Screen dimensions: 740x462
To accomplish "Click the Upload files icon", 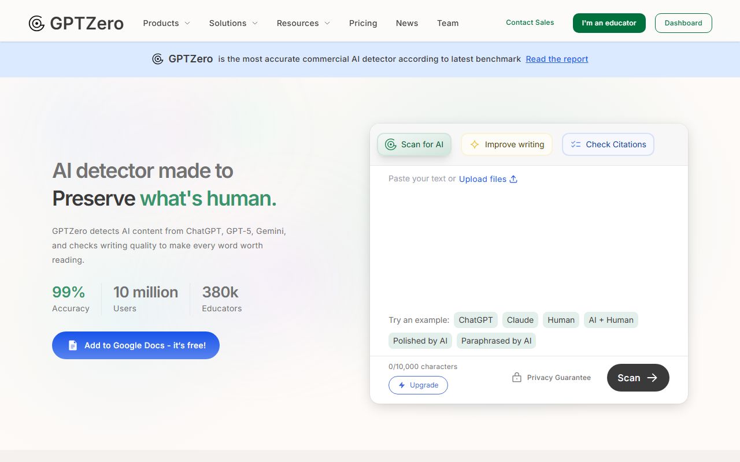I will pos(513,179).
